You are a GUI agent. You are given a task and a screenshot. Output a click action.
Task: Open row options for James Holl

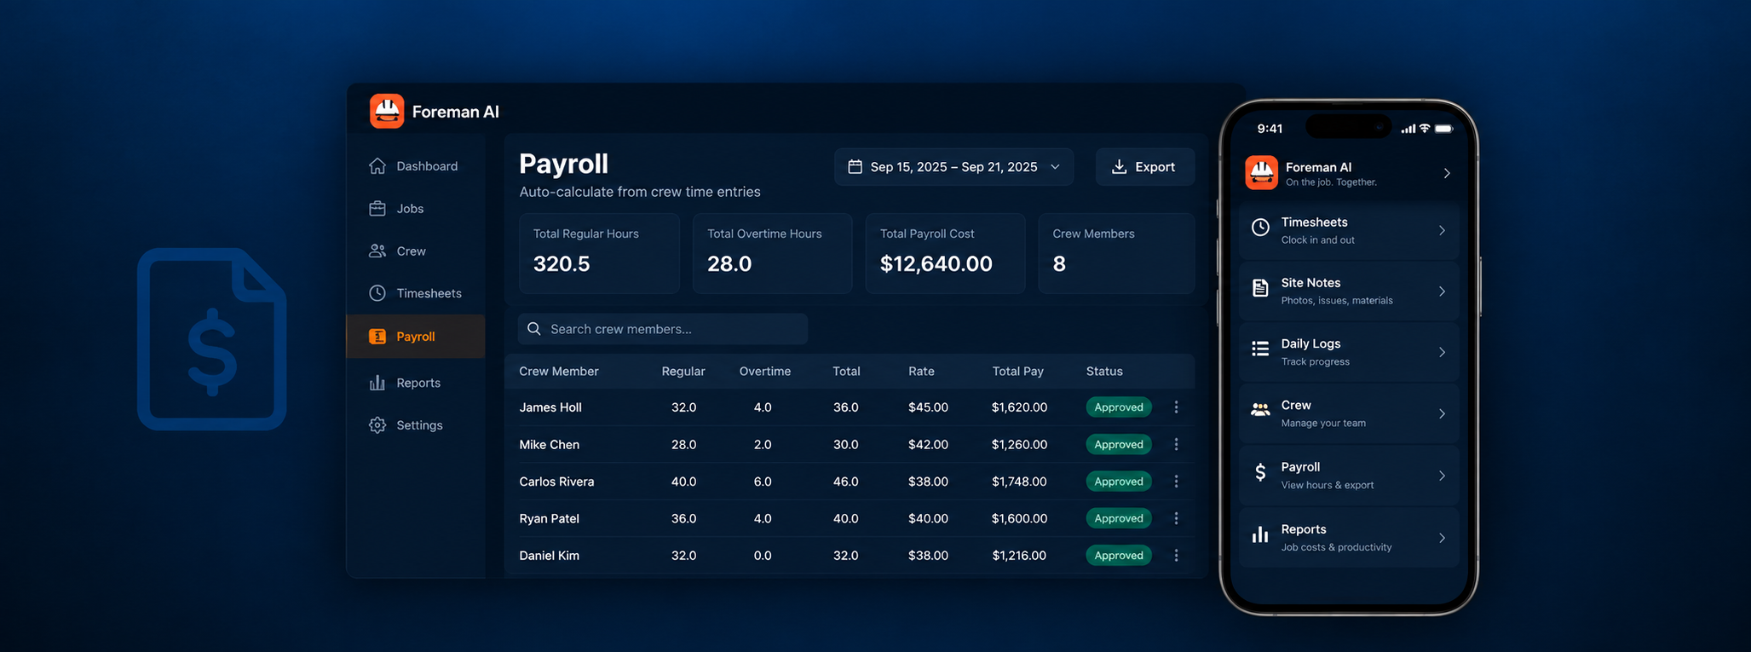pyautogui.click(x=1176, y=407)
